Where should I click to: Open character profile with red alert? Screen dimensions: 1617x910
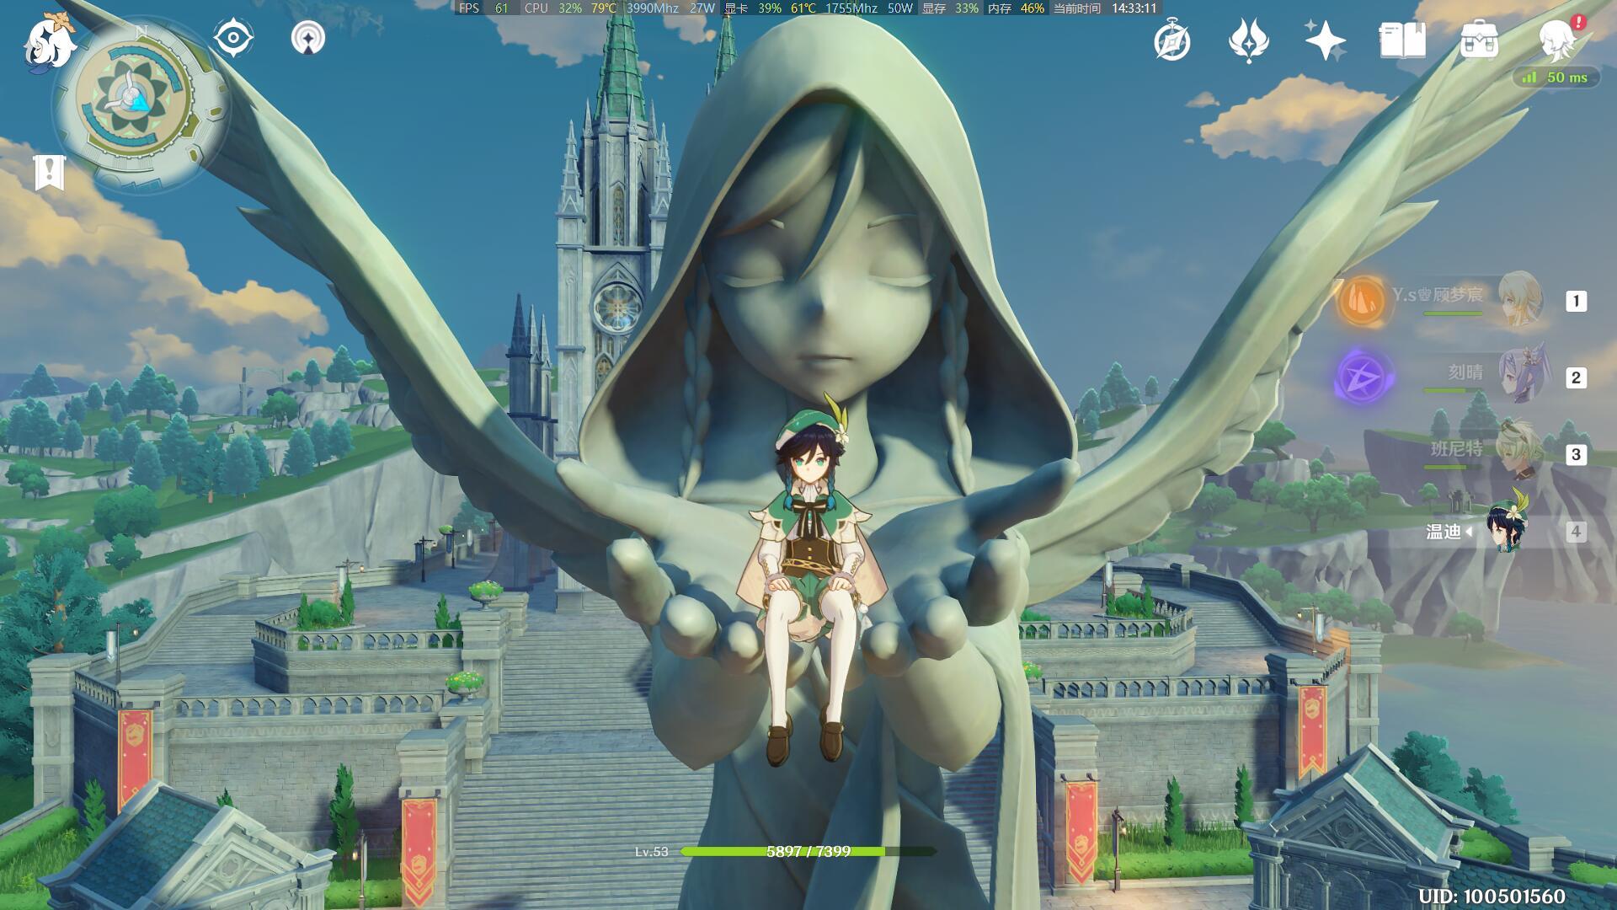point(1556,39)
